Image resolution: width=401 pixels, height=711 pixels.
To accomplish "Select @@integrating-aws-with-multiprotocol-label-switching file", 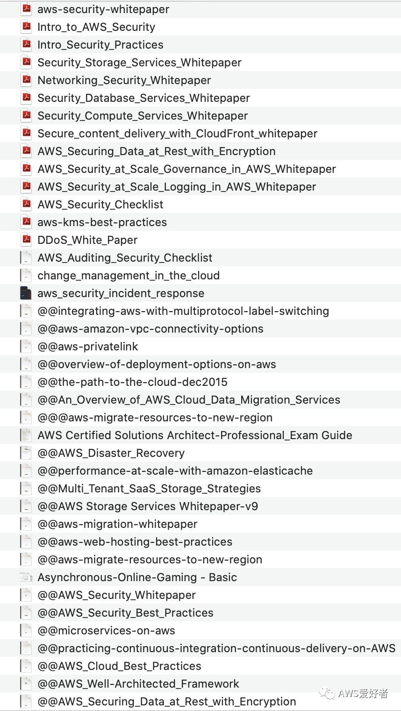I will coord(183,311).
